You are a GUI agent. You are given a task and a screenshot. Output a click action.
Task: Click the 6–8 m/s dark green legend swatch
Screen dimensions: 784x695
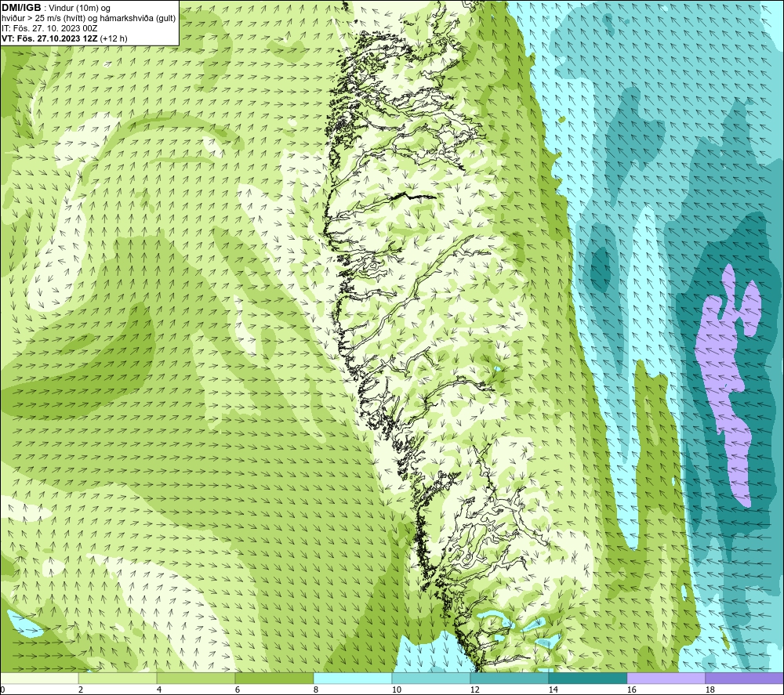pyautogui.click(x=274, y=678)
